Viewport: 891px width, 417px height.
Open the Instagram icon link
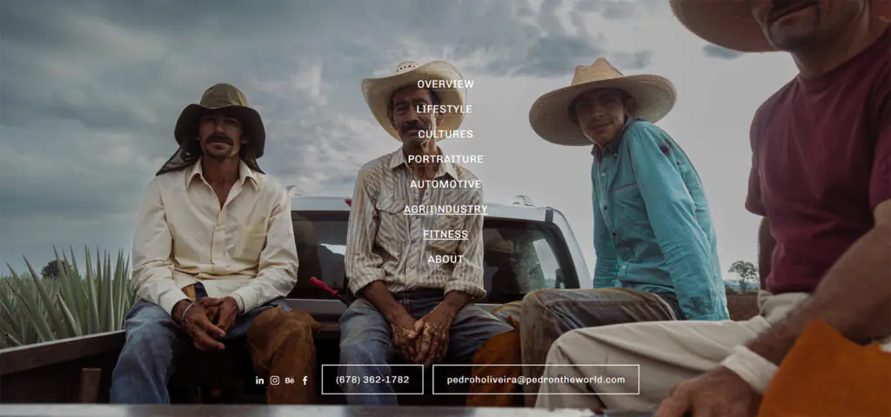pyautogui.click(x=274, y=381)
